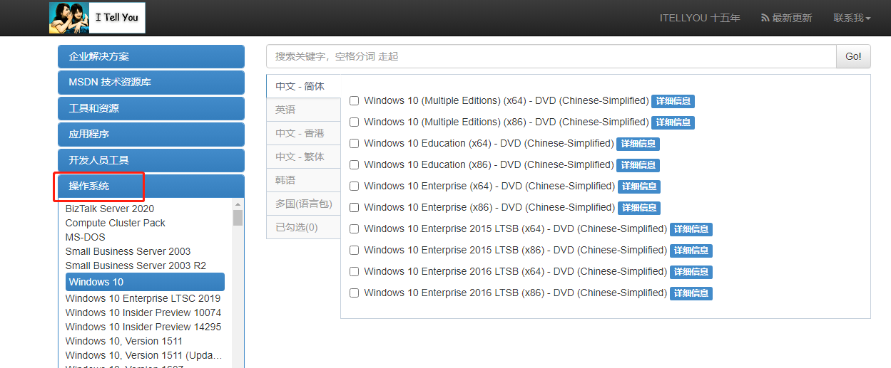Expand the 开发人员工具 section

151,160
